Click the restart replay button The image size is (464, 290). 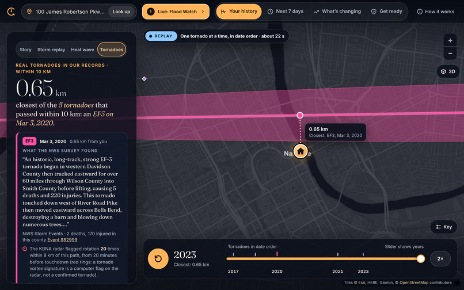click(158, 258)
